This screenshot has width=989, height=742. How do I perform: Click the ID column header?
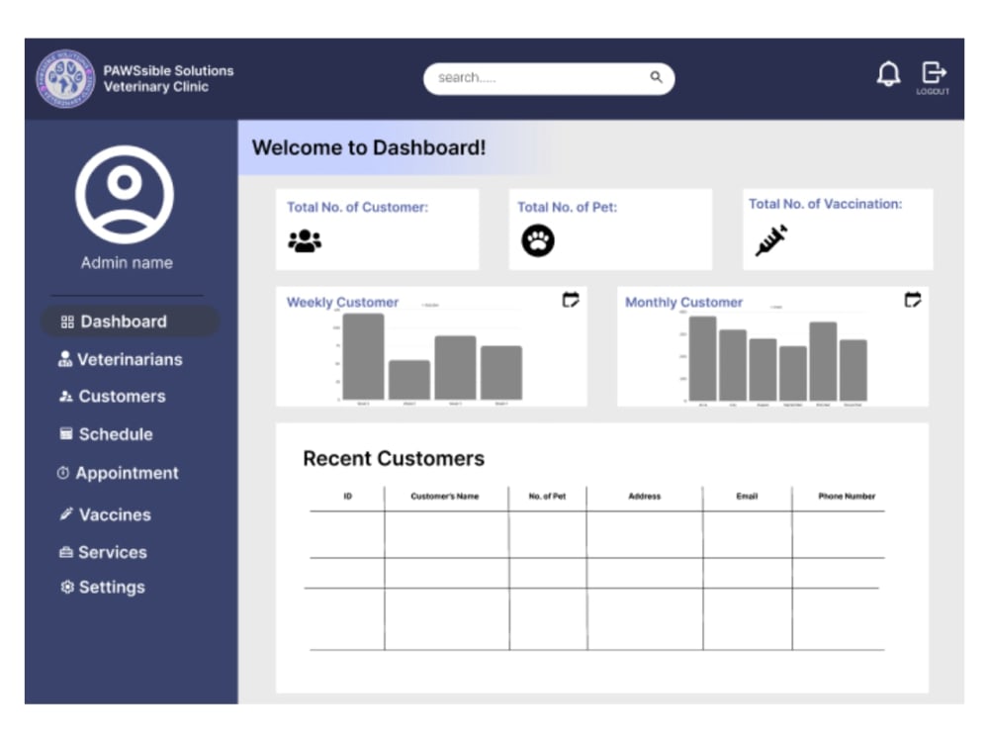(347, 496)
